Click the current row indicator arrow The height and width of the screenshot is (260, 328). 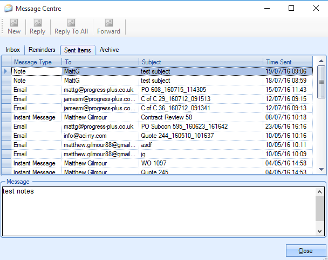[6, 71]
